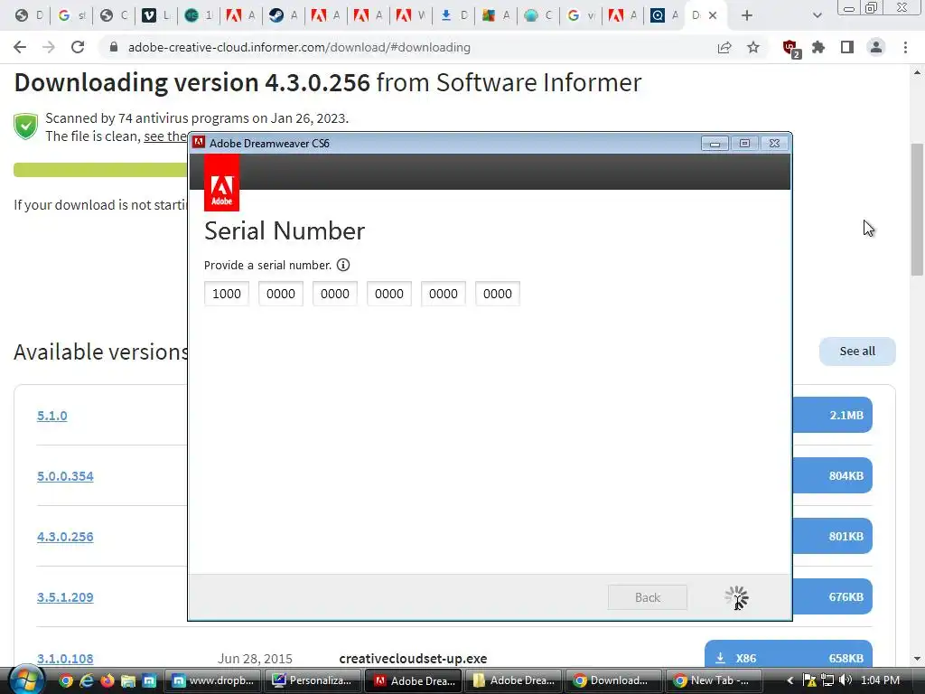The image size is (925, 694).
Task: Download the 804KB version button
Action: pos(832,475)
